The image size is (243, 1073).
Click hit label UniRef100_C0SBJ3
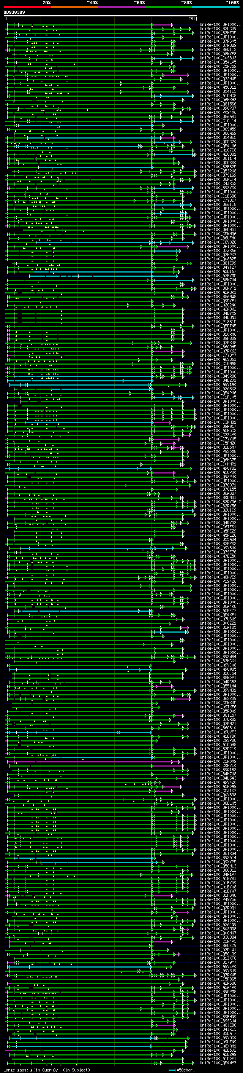coord(218,58)
